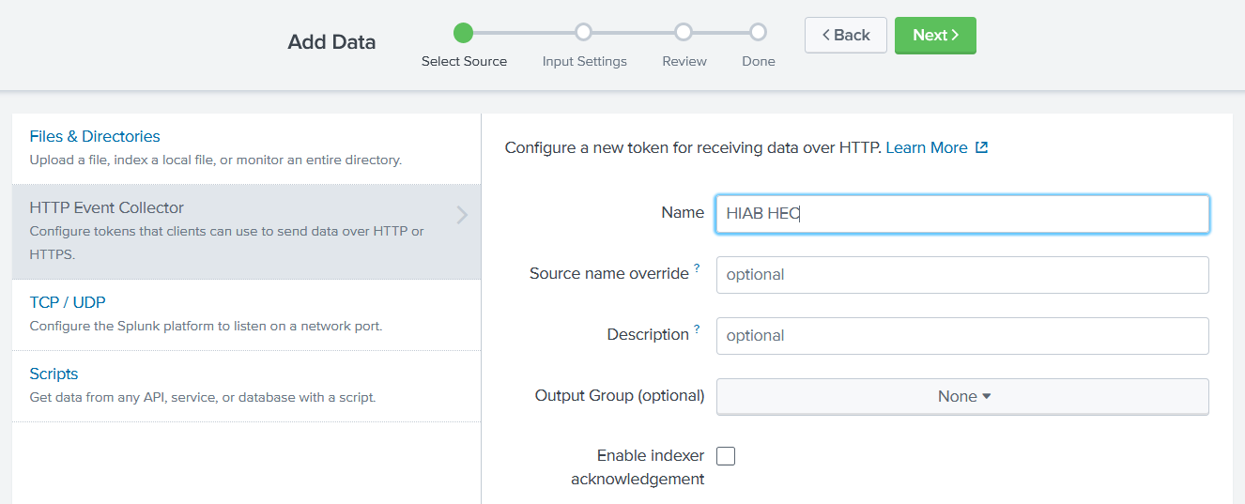Click the Description help question mark
The image size is (1245, 504).
[697, 330]
